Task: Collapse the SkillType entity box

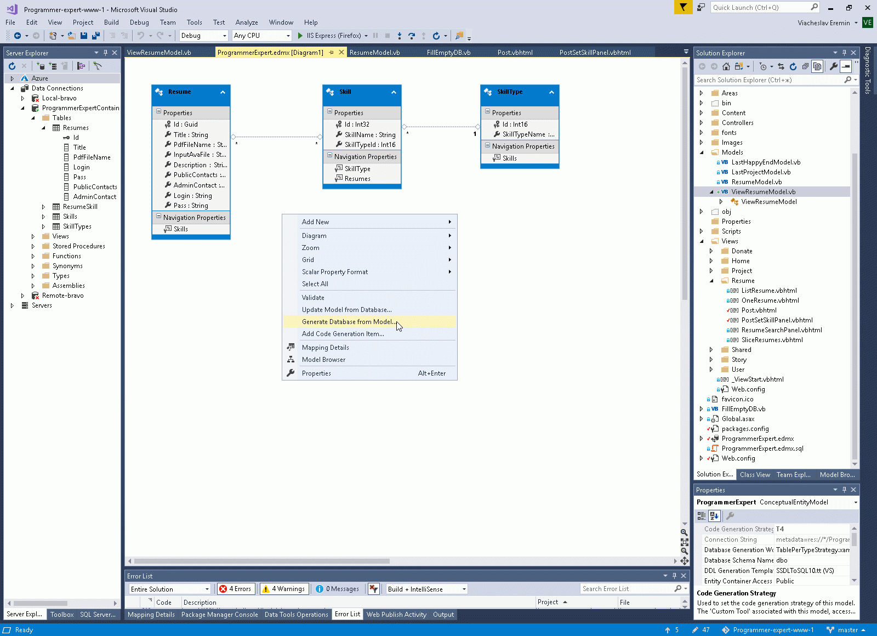Action: coord(551,92)
